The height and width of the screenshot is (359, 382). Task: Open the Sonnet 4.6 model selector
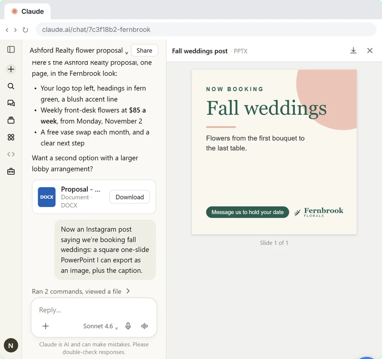(x=100, y=326)
